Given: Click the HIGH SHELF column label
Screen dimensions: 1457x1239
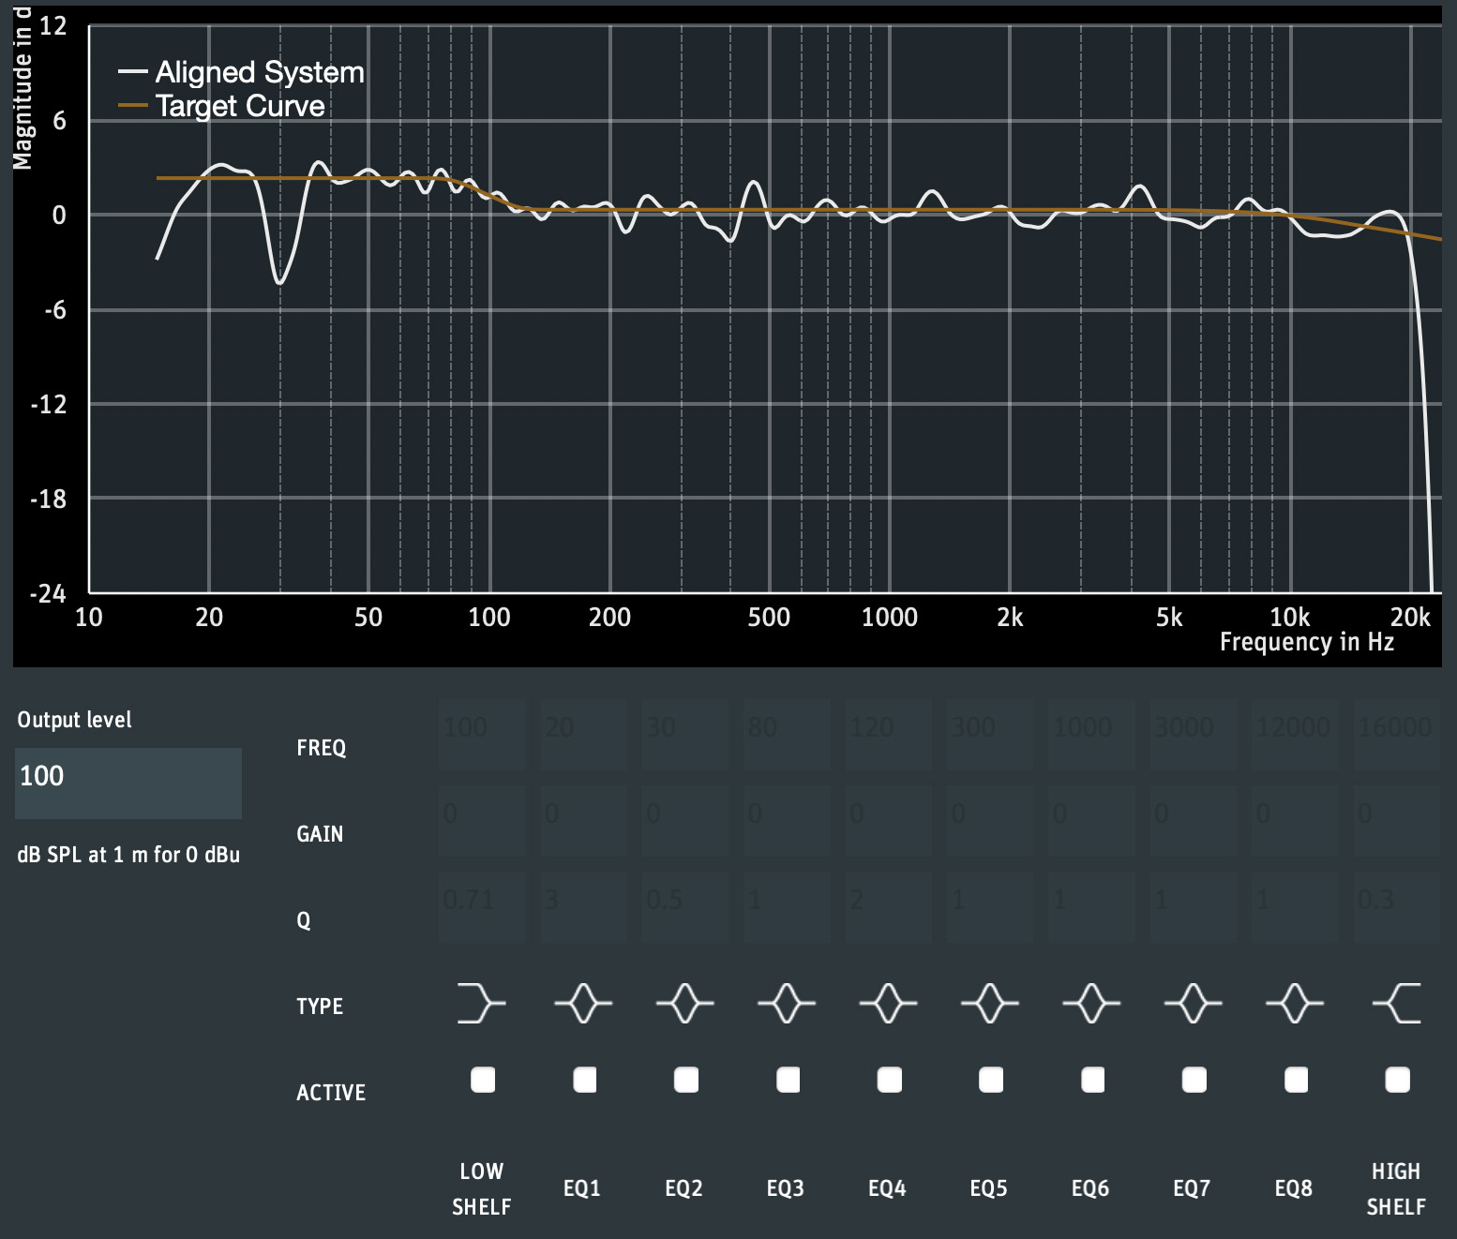Looking at the screenshot, I should tap(1396, 1188).
